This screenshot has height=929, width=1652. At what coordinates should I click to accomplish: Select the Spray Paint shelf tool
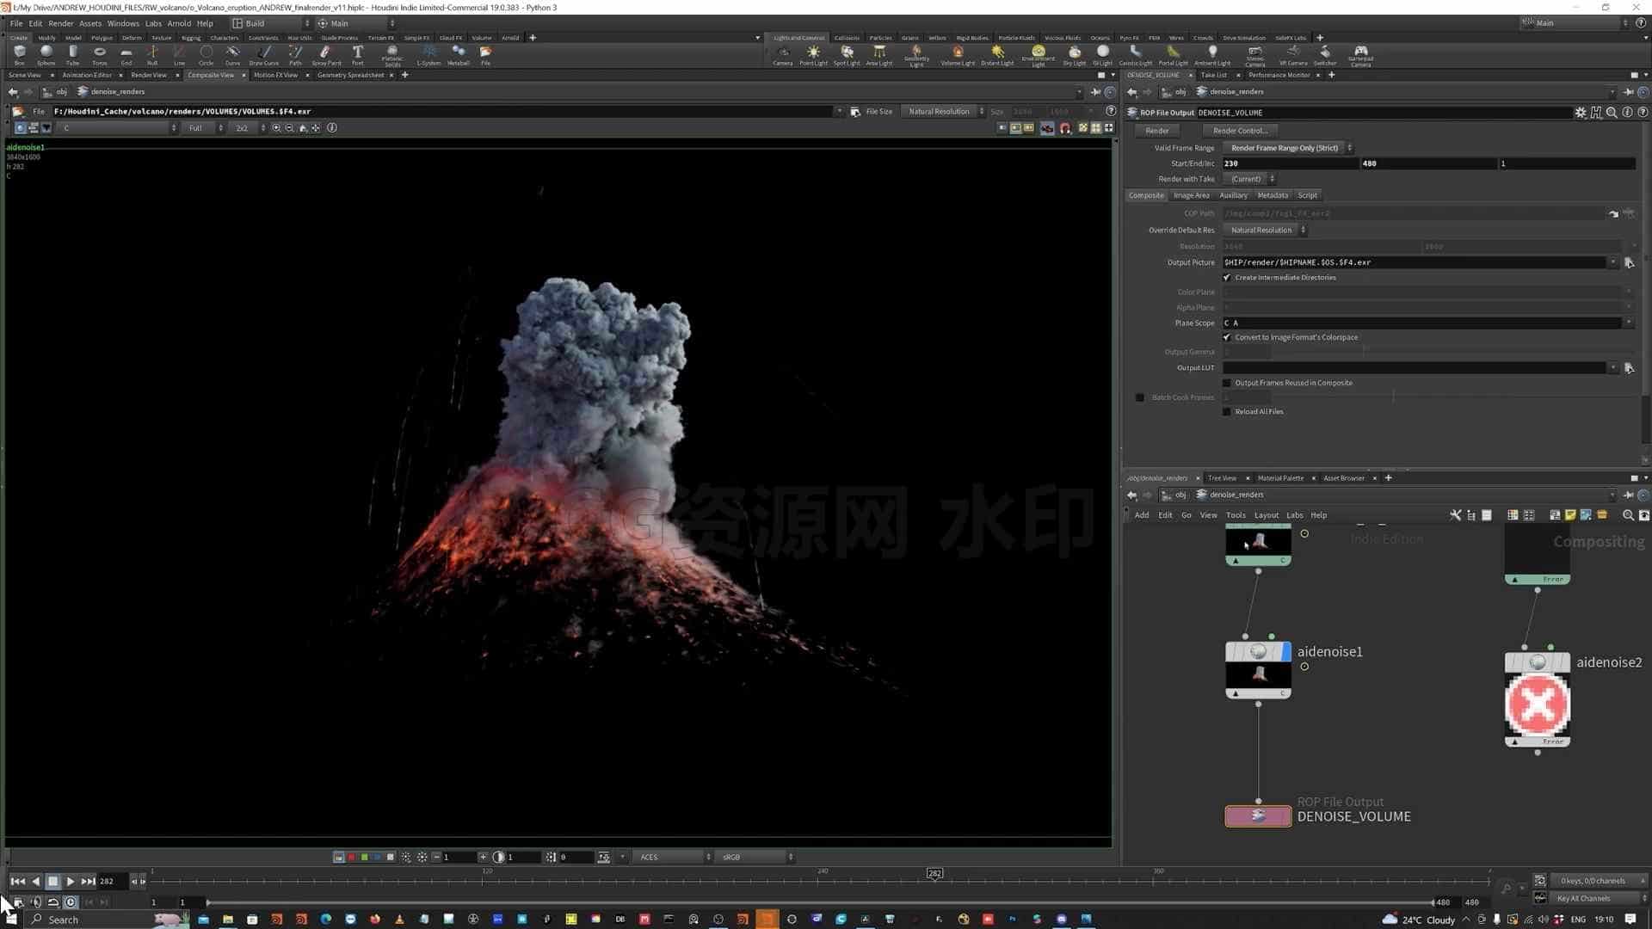[x=326, y=55]
